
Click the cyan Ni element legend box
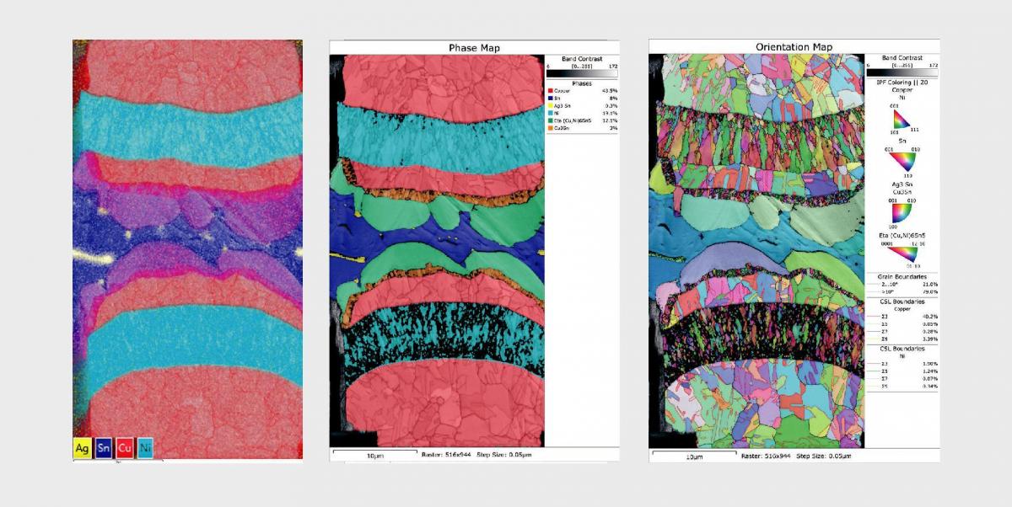145,447
